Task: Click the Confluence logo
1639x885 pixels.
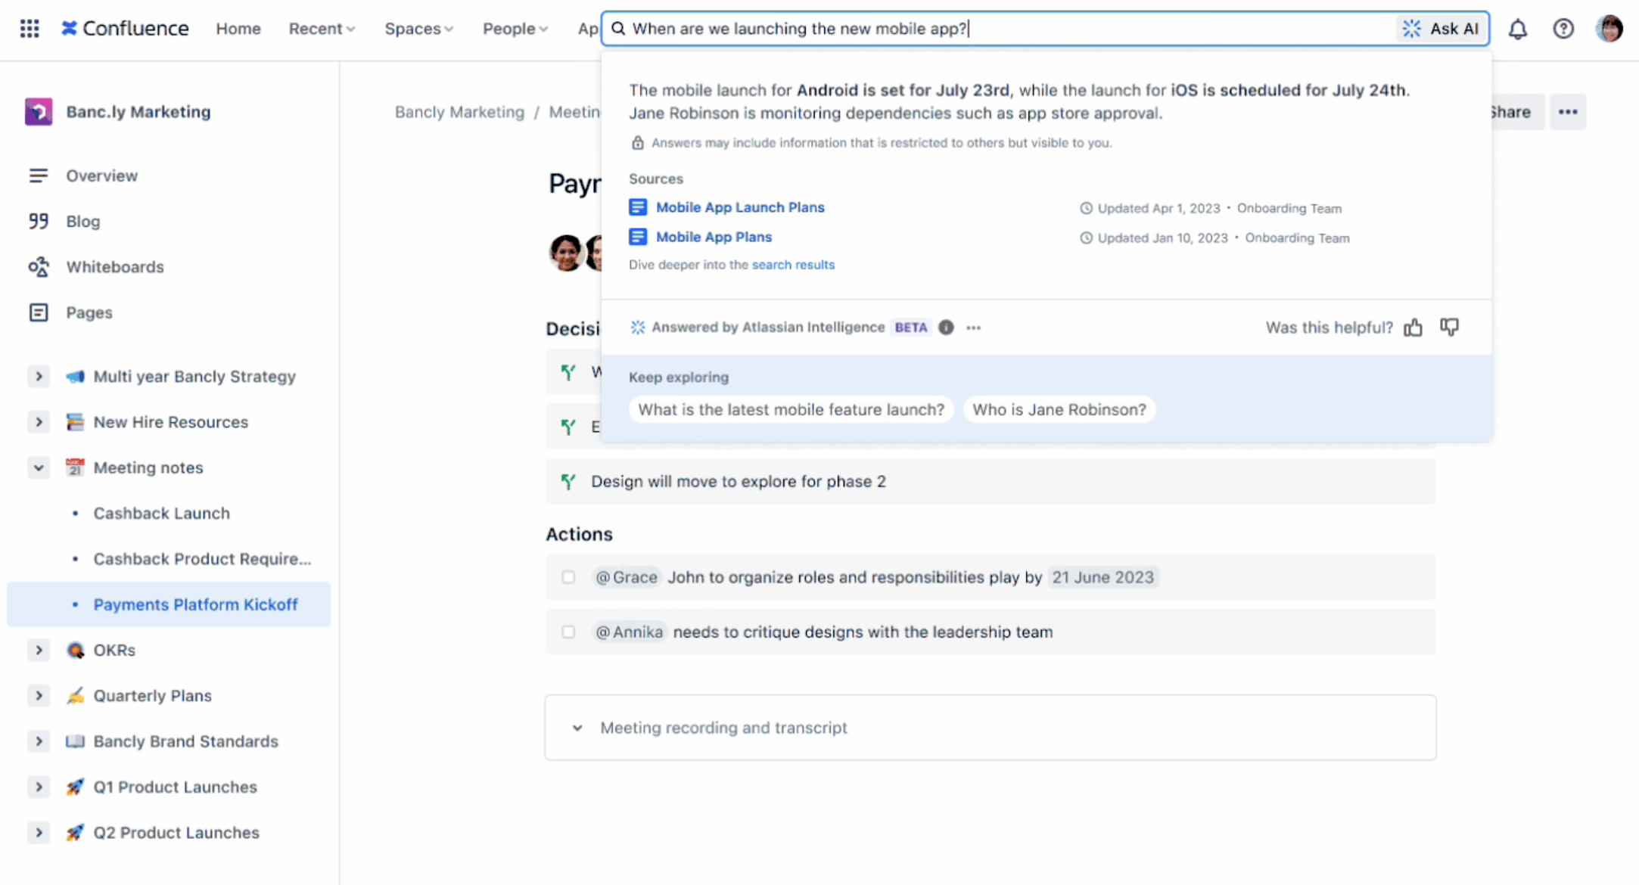Action: (126, 29)
